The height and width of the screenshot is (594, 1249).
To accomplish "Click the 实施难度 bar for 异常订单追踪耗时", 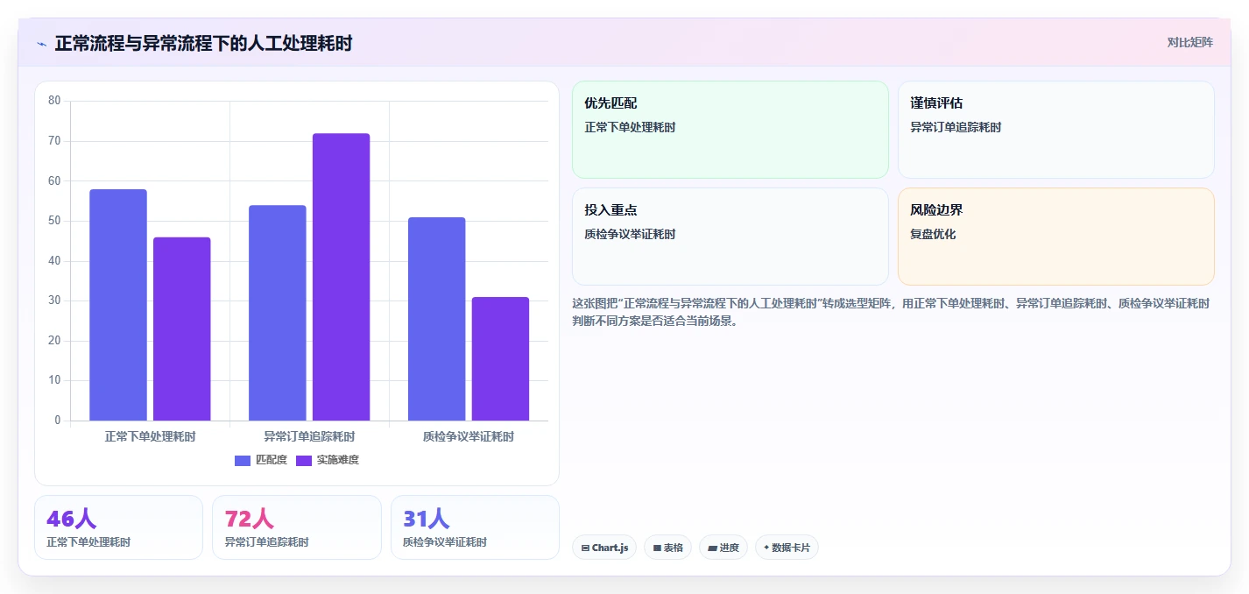I will tap(342, 277).
